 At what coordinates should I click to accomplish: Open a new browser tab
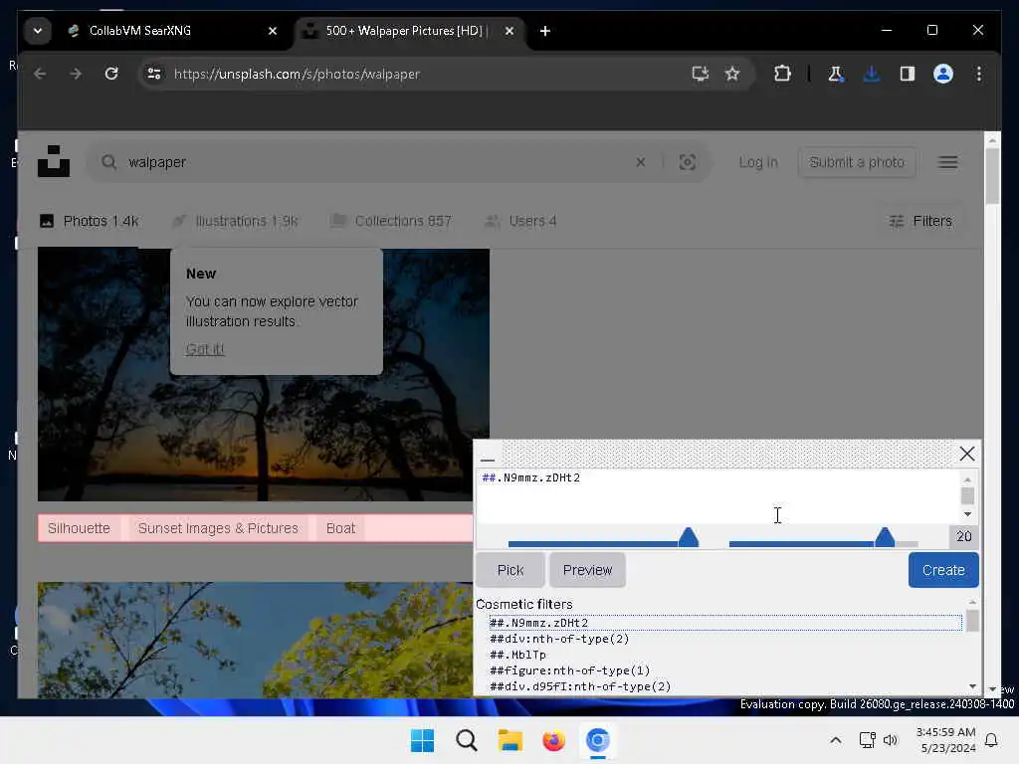[545, 31]
